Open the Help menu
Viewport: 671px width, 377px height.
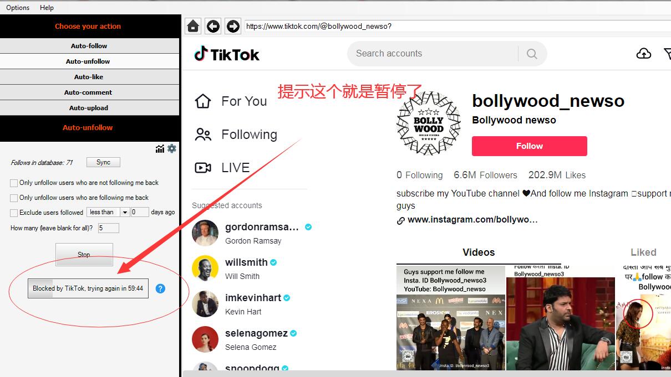47,7
